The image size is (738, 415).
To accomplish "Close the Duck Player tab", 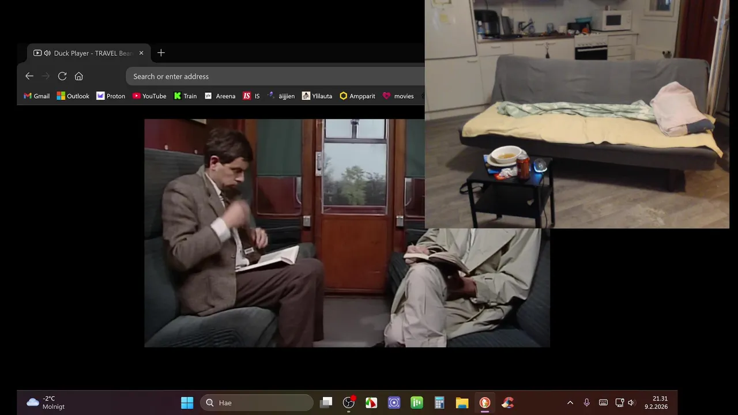I will coord(141,53).
